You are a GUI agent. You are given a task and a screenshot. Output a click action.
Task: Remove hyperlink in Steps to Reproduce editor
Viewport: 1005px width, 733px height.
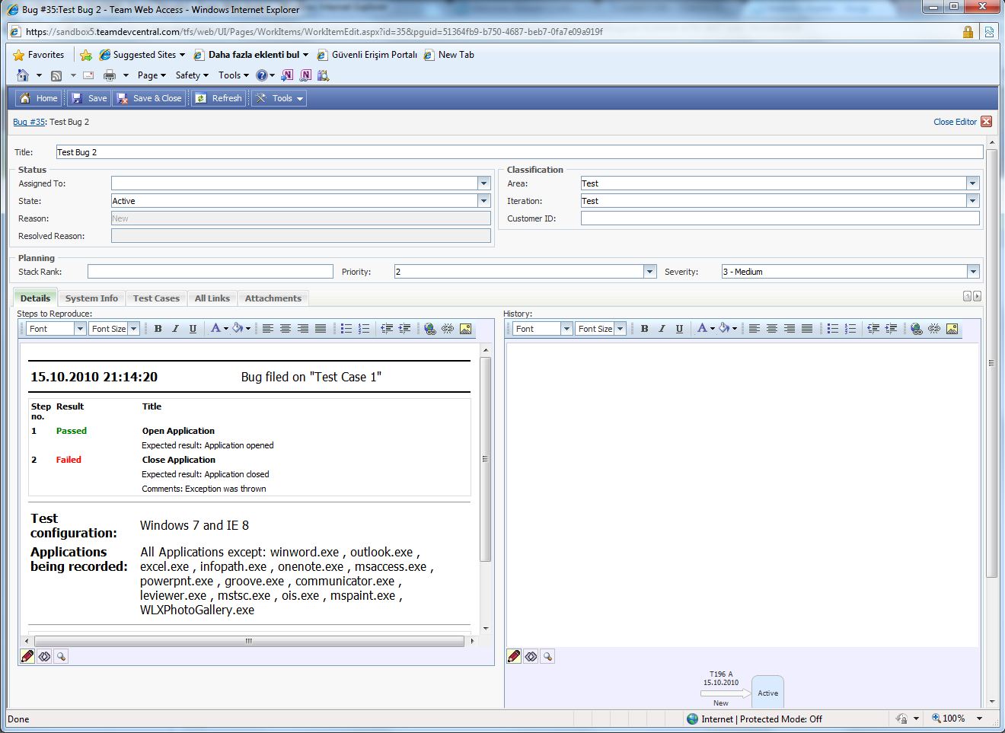click(x=448, y=329)
